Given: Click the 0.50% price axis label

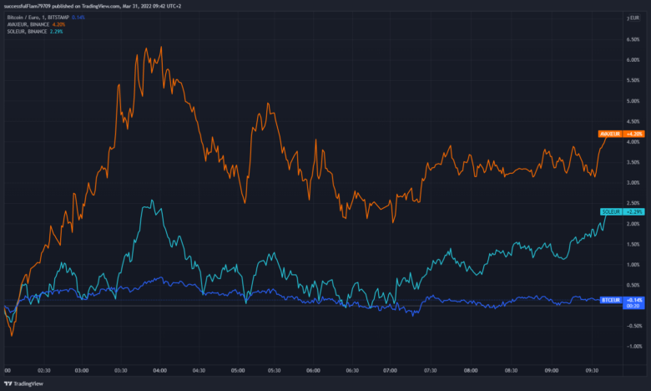Looking at the screenshot, I should click(x=633, y=285).
